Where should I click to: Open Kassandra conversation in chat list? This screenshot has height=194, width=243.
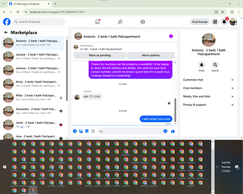pyautogui.click(x=33, y=111)
